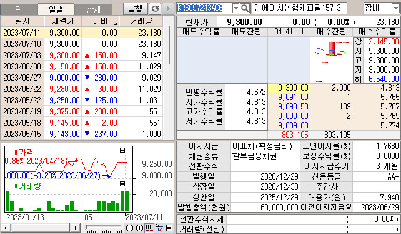The width and height of the screenshot is (401, 234).
Task: Select the 2023/07/11 row date
Action: pyautogui.click(x=22, y=33)
